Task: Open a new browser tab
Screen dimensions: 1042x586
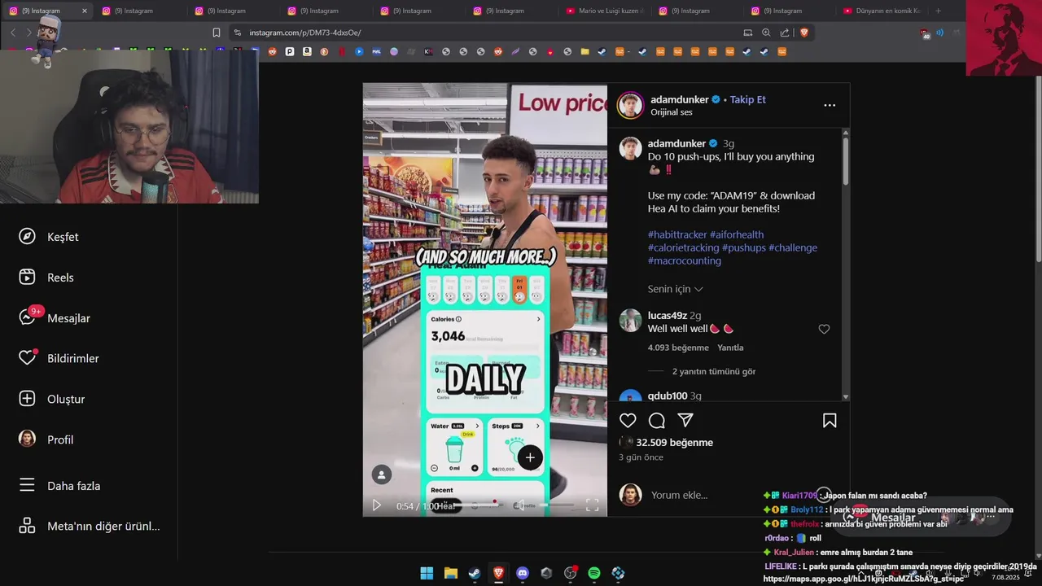Action: coord(938,11)
